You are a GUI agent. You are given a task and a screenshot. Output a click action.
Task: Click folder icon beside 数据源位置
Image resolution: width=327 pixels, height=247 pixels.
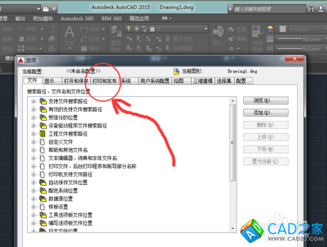point(43,199)
